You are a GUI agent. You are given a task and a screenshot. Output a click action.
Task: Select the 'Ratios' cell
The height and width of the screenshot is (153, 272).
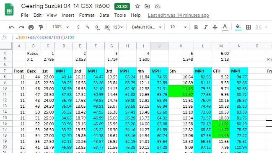pos(33,53)
